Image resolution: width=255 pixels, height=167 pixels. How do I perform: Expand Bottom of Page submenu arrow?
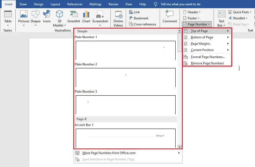(x=228, y=37)
